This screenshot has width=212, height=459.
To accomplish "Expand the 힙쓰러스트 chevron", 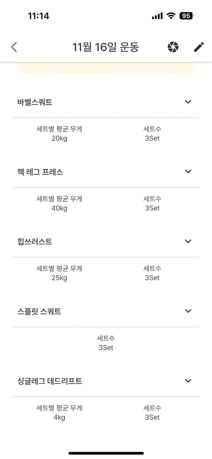I will click(188, 241).
